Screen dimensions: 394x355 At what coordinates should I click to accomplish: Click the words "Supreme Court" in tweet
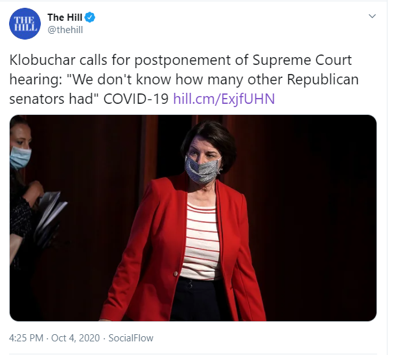tap(302, 60)
